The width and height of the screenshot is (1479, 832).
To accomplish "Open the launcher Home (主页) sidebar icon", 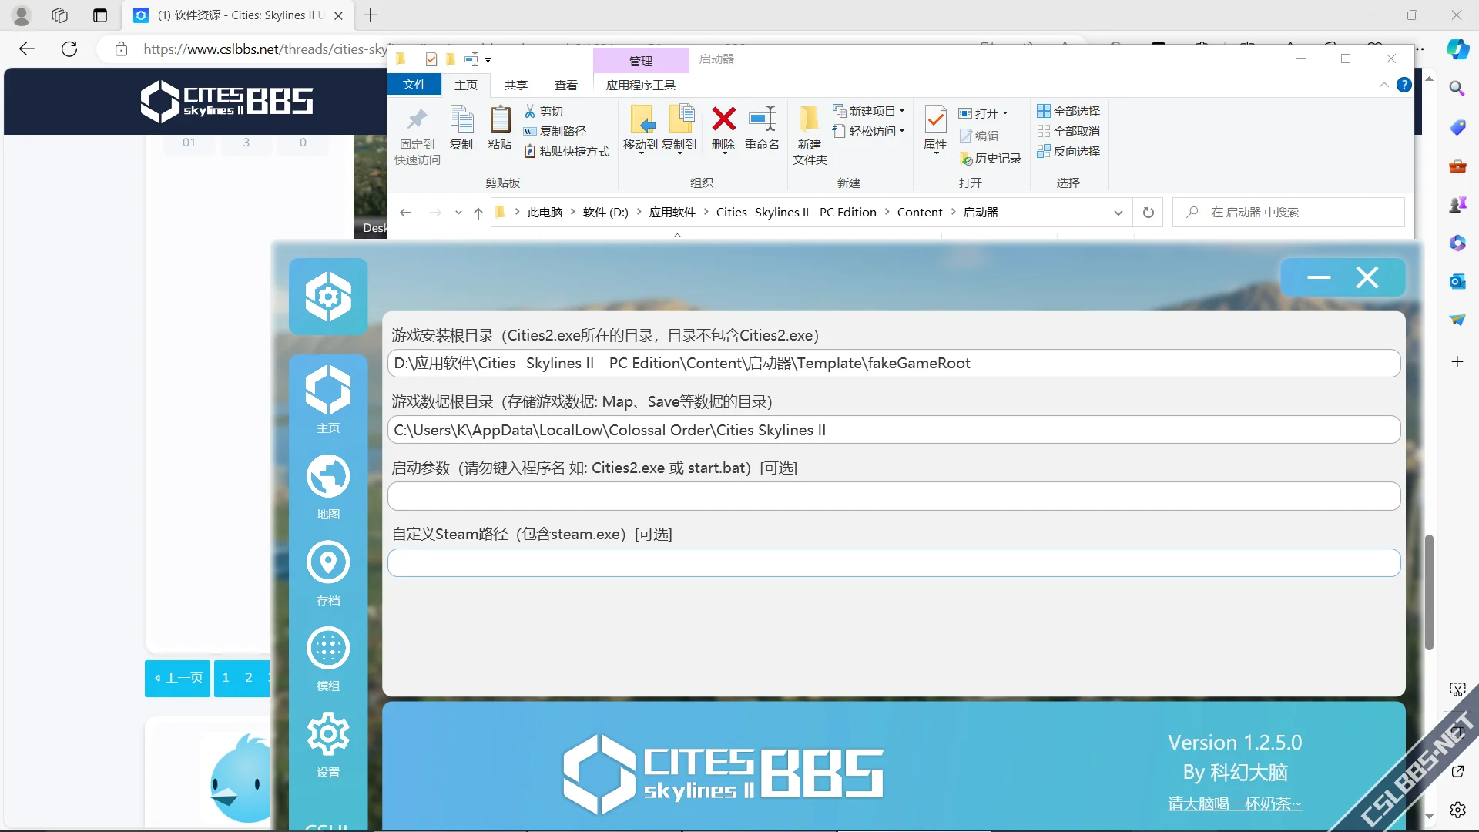I will (x=328, y=398).
